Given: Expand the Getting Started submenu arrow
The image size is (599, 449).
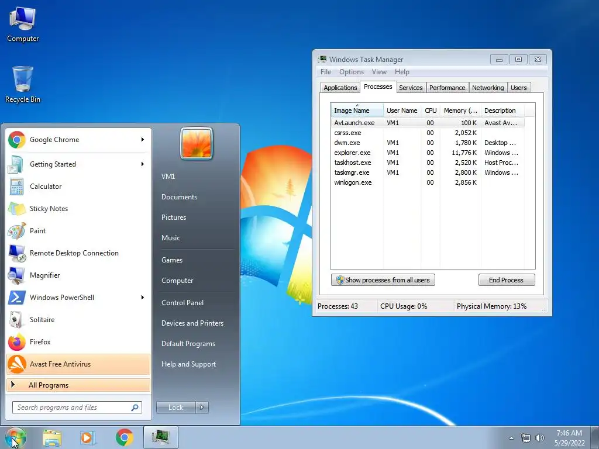Looking at the screenshot, I should pyautogui.click(x=143, y=164).
